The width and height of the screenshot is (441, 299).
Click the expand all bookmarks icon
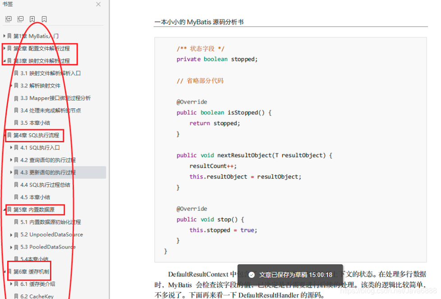point(9,19)
